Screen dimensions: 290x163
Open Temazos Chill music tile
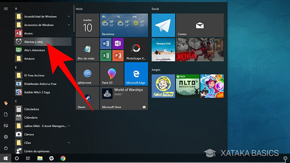coord(163,49)
